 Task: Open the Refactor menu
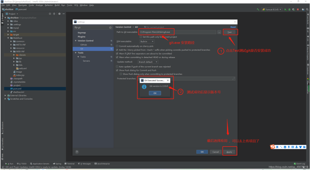(49, 5)
